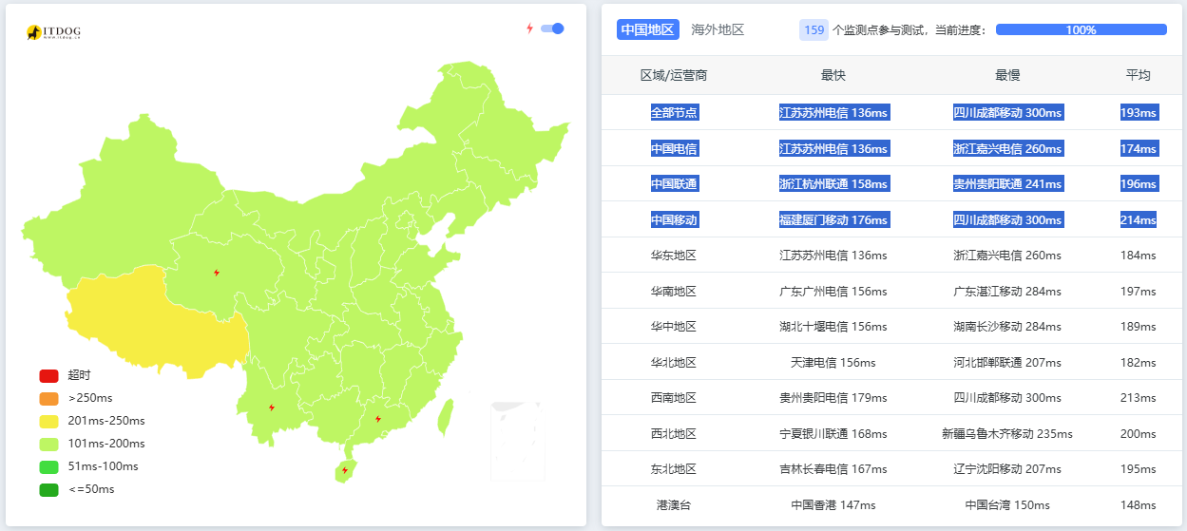This screenshot has height=531, width=1187.
Task: Click 宁夏银川联通 168ms cell
Action: [833, 433]
